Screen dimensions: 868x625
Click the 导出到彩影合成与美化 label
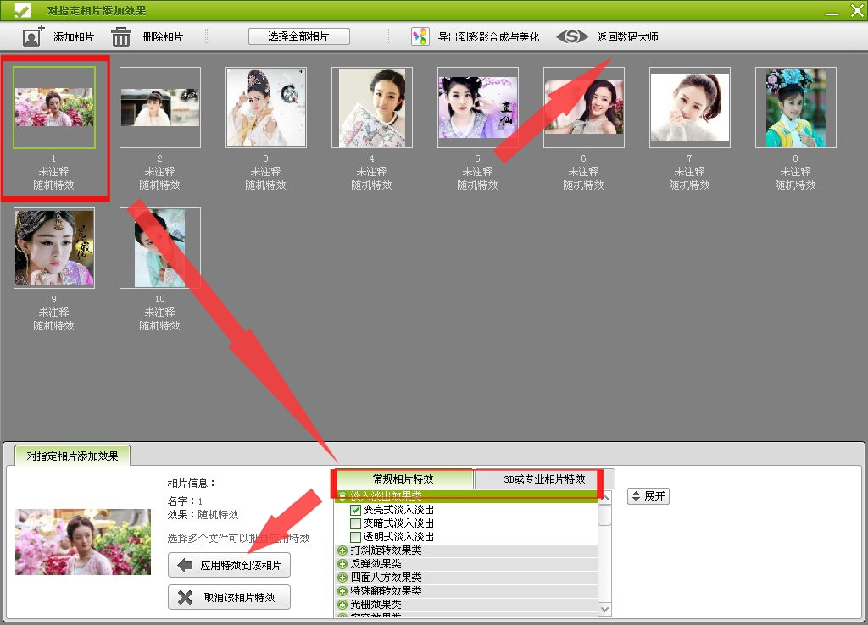coord(488,37)
